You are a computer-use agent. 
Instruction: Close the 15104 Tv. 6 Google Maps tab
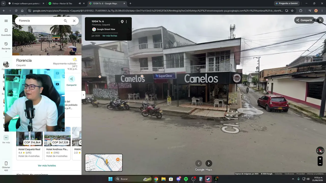pyautogui.click(x=124, y=4)
